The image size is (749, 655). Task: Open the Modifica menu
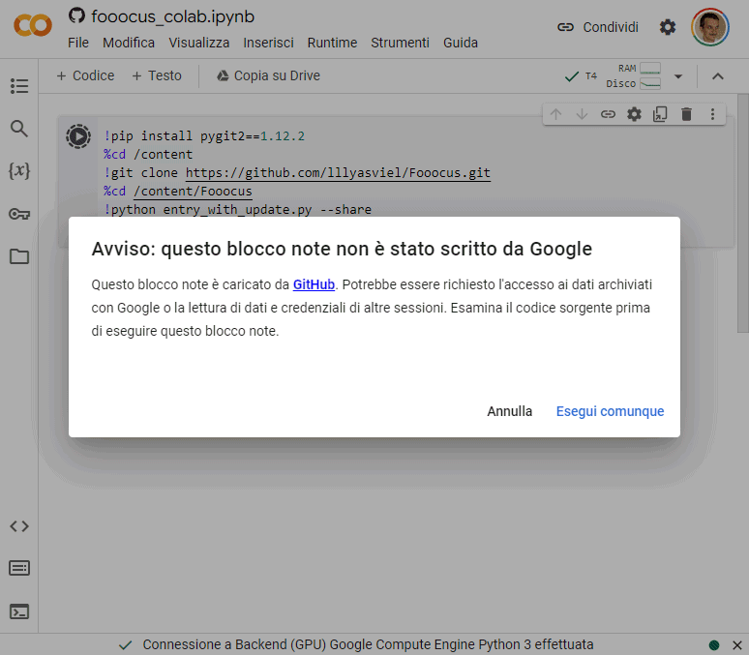[x=129, y=43]
